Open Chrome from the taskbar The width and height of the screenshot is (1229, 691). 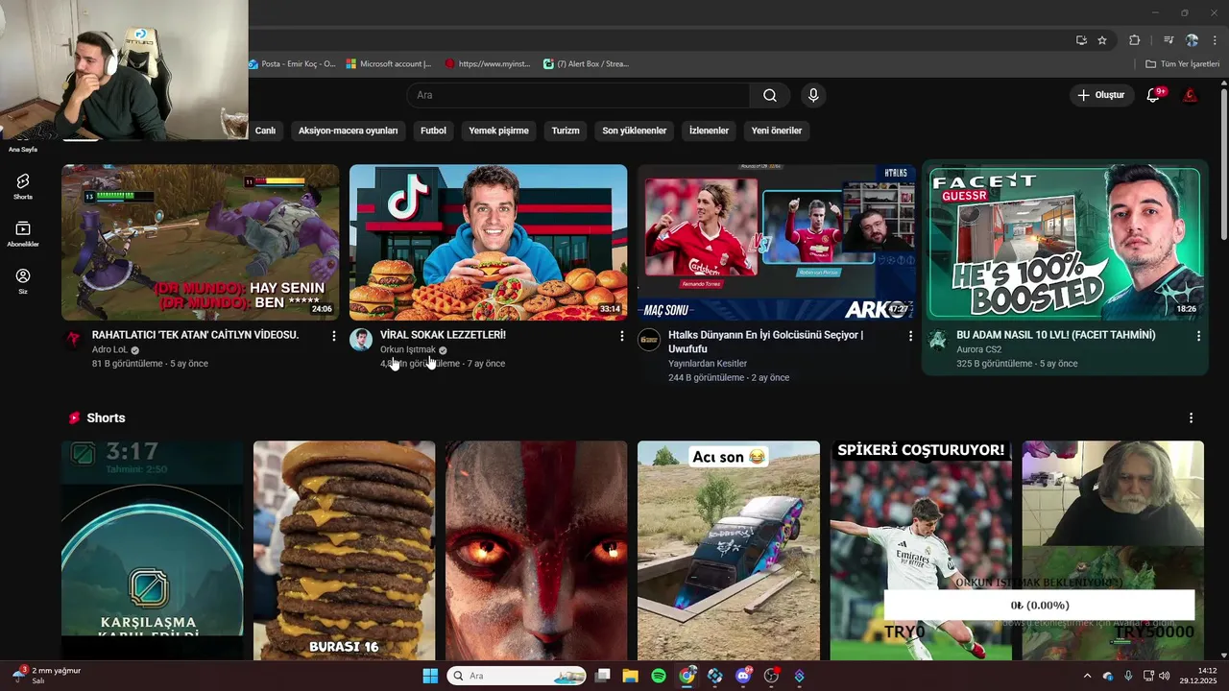click(x=687, y=676)
